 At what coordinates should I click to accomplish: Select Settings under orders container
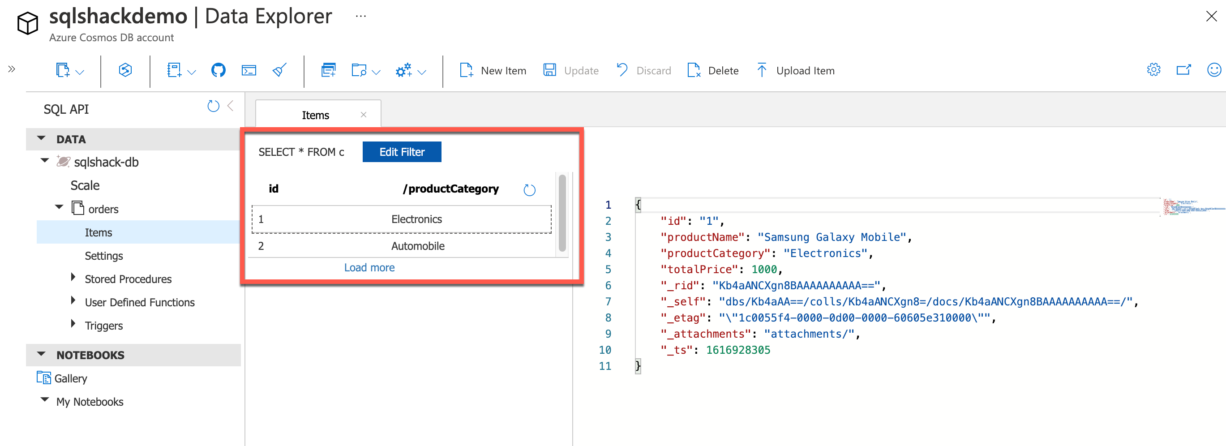pyautogui.click(x=104, y=256)
